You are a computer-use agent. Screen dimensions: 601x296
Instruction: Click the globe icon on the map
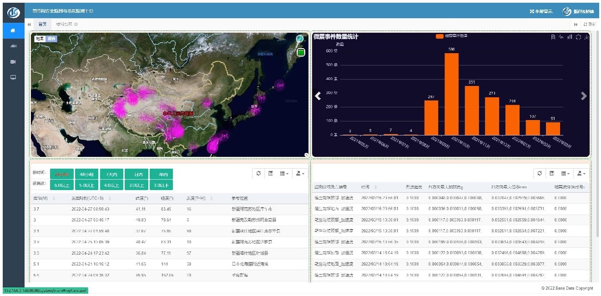300,39
